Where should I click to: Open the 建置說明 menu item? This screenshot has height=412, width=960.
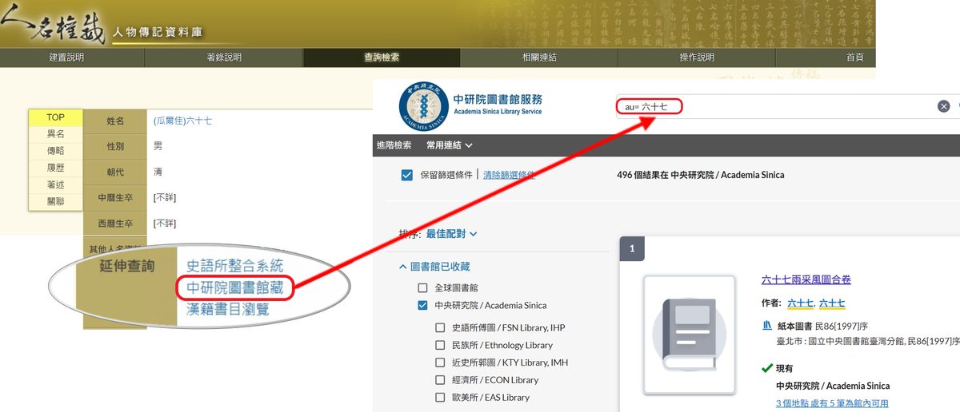pyautogui.click(x=66, y=57)
